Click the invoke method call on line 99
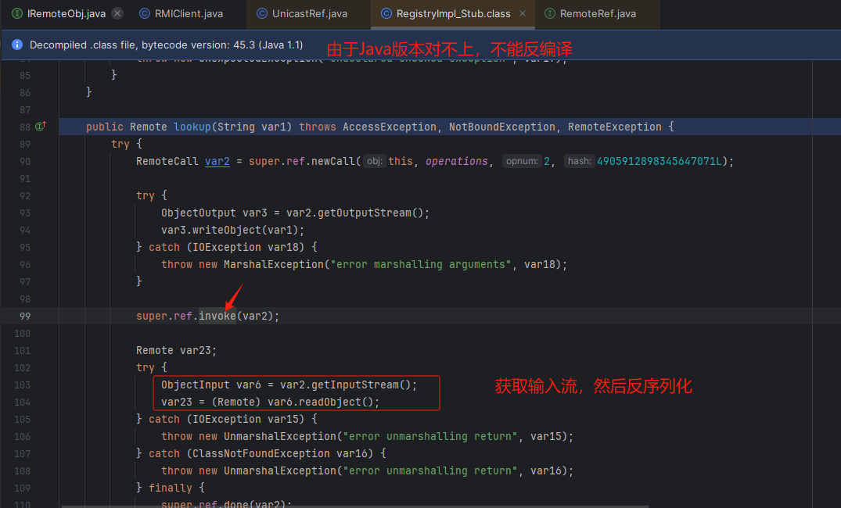 click(217, 316)
